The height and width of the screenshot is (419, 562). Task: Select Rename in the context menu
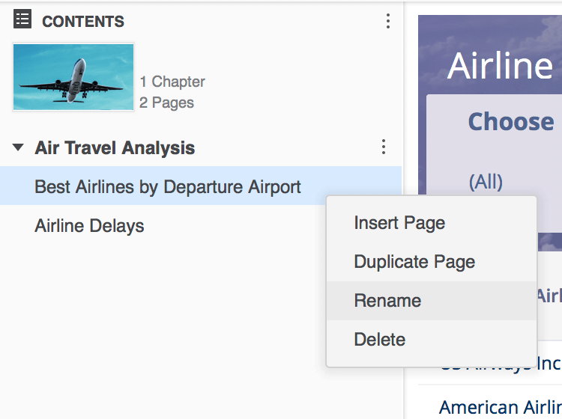(x=387, y=301)
